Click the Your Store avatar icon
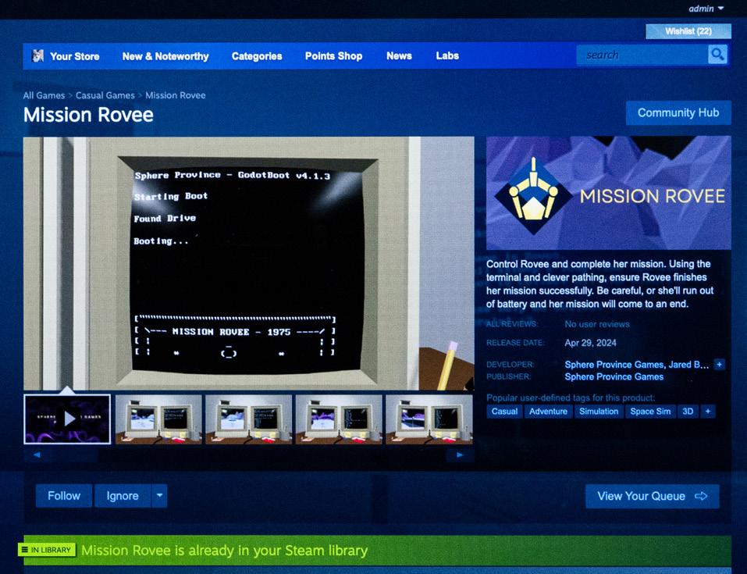 point(37,55)
